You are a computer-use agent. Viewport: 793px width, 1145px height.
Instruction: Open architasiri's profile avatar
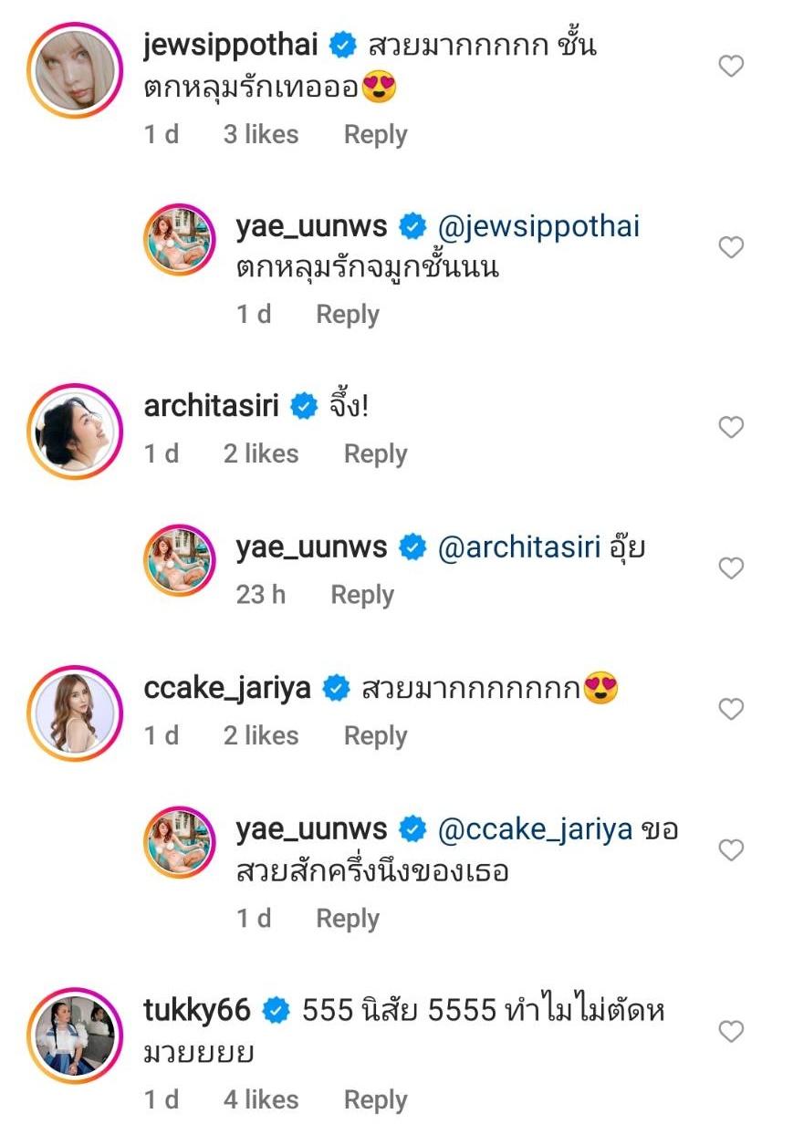click(75, 431)
